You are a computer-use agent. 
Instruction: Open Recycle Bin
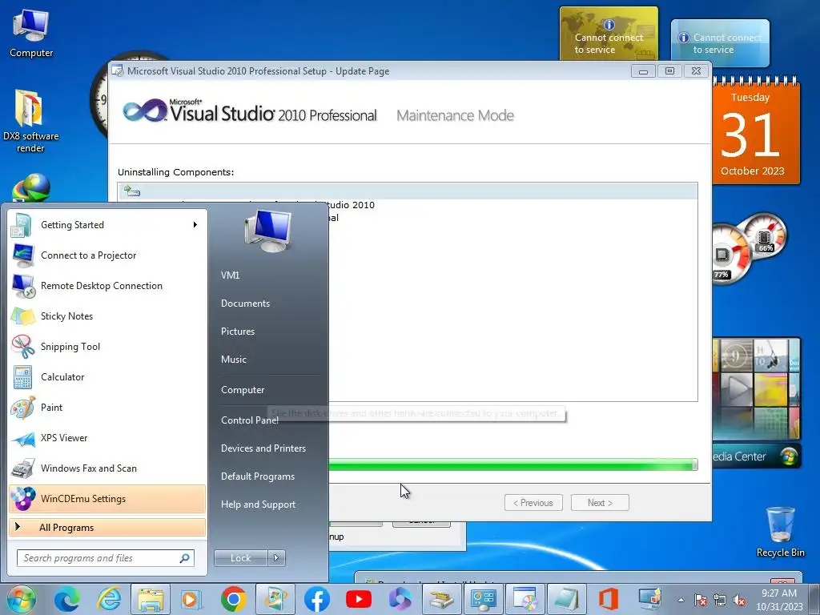tap(780, 532)
